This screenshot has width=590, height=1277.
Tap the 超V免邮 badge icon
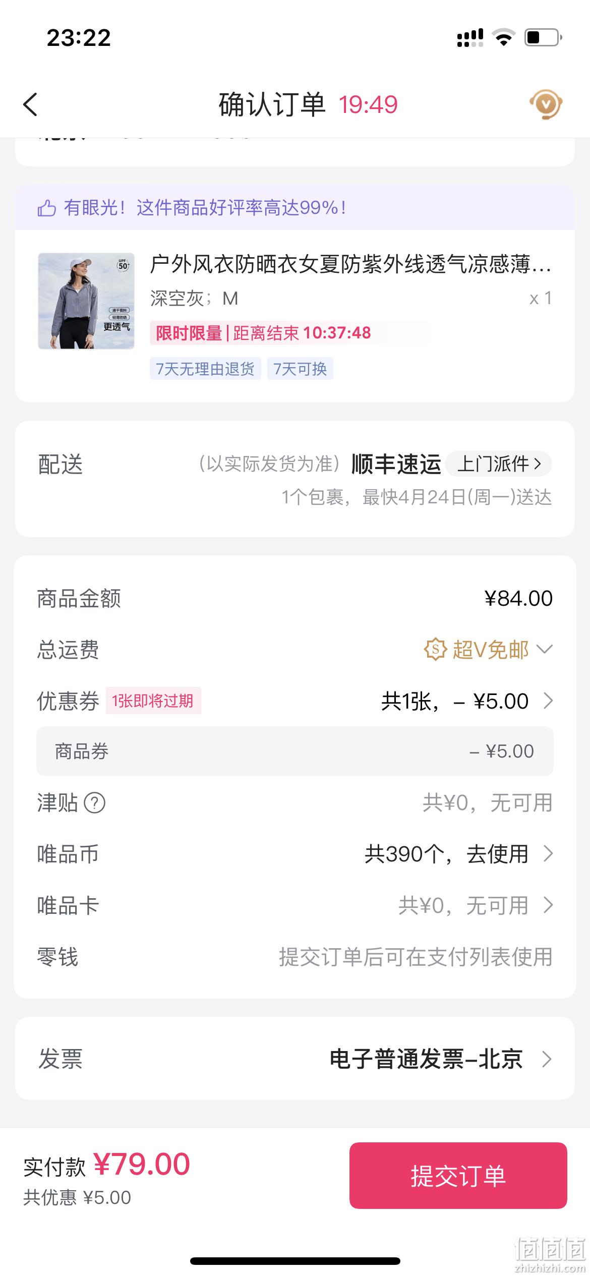435,649
